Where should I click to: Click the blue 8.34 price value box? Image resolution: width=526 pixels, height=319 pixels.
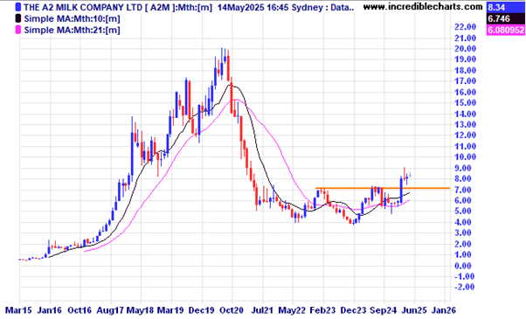pos(506,7)
